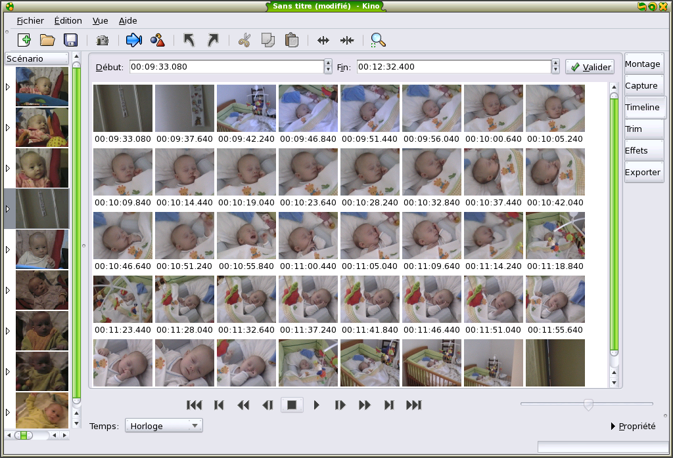Click the clipboard paste icon
This screenshot has width=673, height=458.
pyautogui.click(x=292, y=41)
